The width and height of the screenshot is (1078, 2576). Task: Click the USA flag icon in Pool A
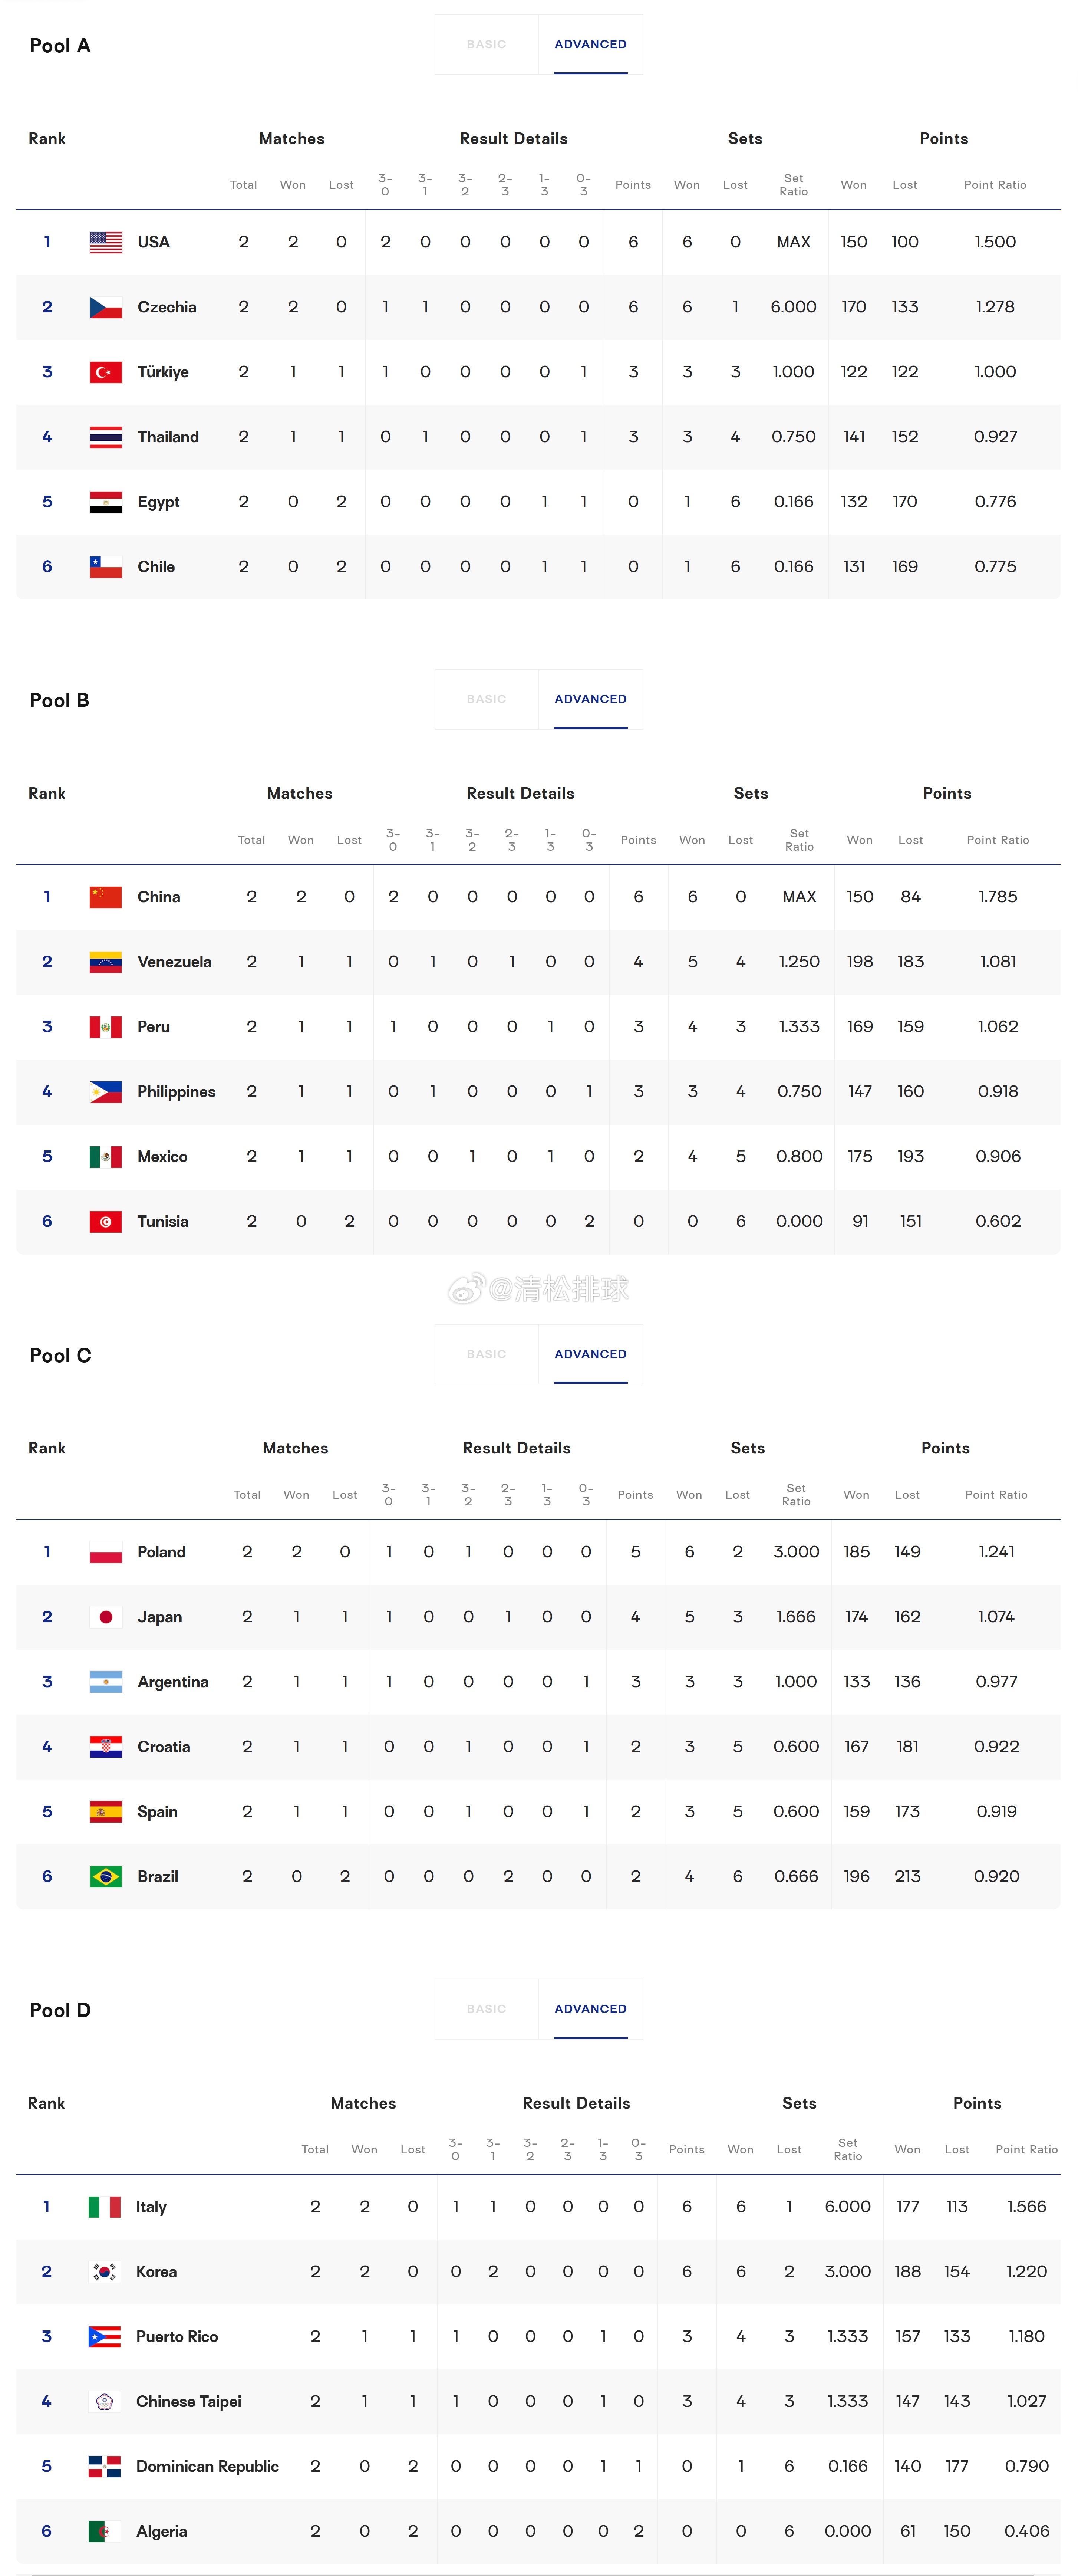pos(106,242)
